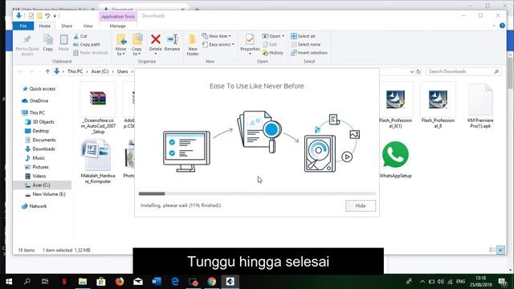This screenshot has width=514, height=289.
Task: Expand the Easy access dropdown
Action: point(218,44)
